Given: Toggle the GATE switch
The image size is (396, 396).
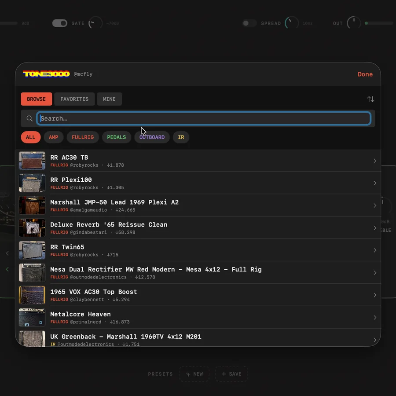Looking at the screenshot, I should (59, 23).
